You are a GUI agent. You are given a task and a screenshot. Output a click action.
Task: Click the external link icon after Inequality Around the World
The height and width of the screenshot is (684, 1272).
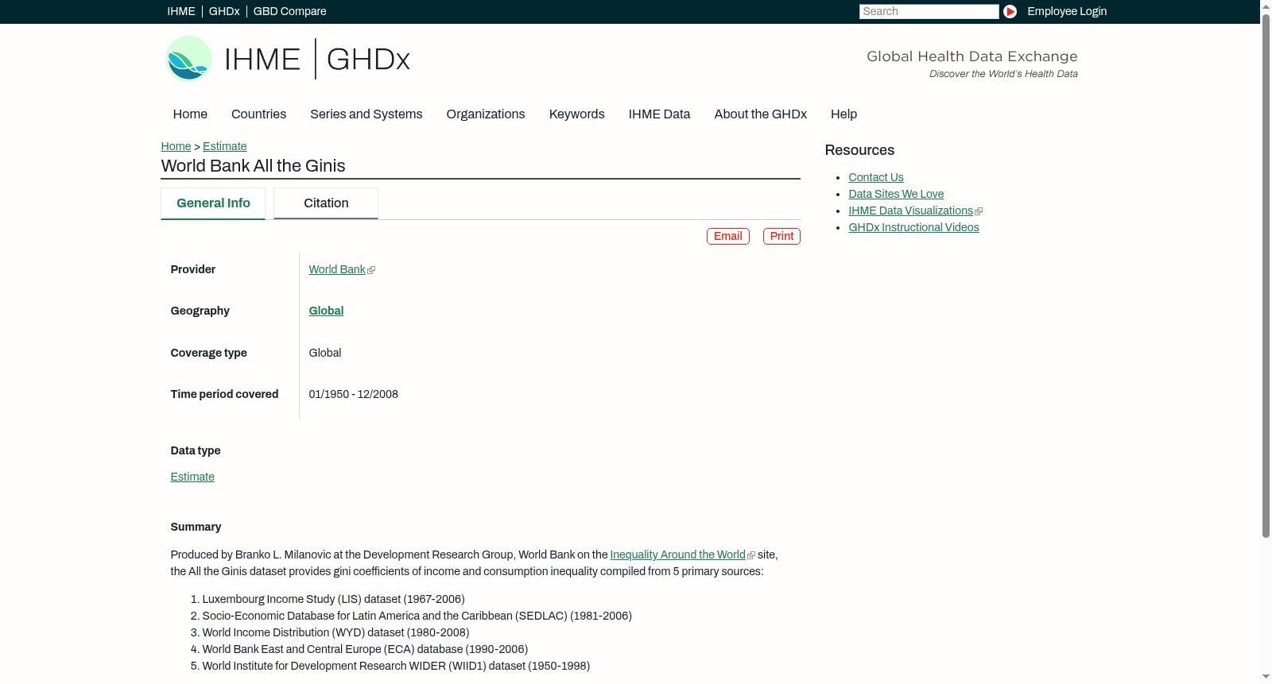[751, 555]
